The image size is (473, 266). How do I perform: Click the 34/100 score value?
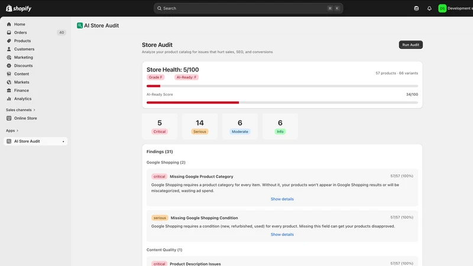tap(412, 95)
